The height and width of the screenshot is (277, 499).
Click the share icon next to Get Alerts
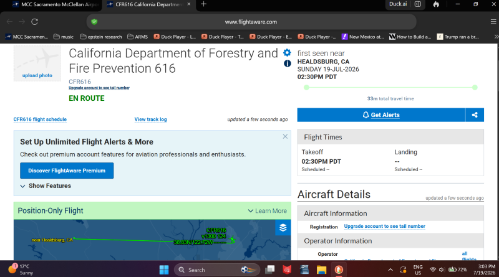(475, 115)
